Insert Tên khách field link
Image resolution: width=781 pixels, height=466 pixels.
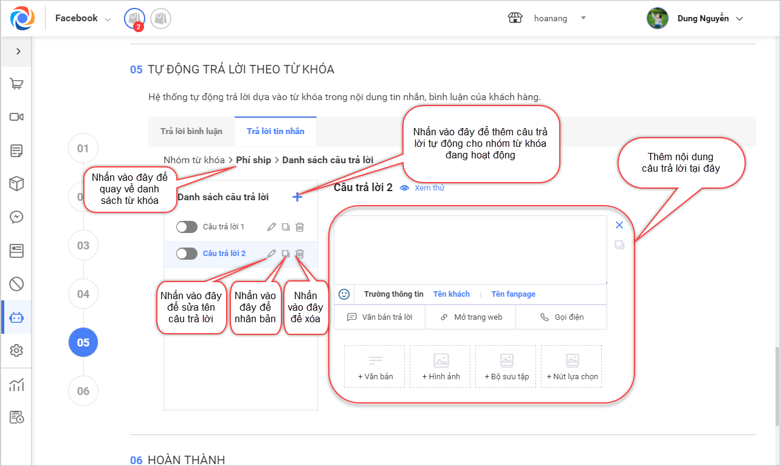(451, 294)
